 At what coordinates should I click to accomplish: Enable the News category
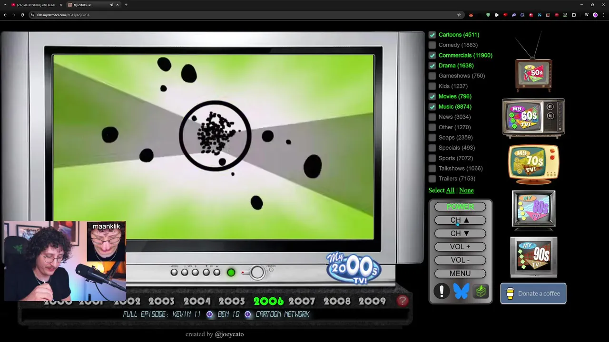[432, 117]
